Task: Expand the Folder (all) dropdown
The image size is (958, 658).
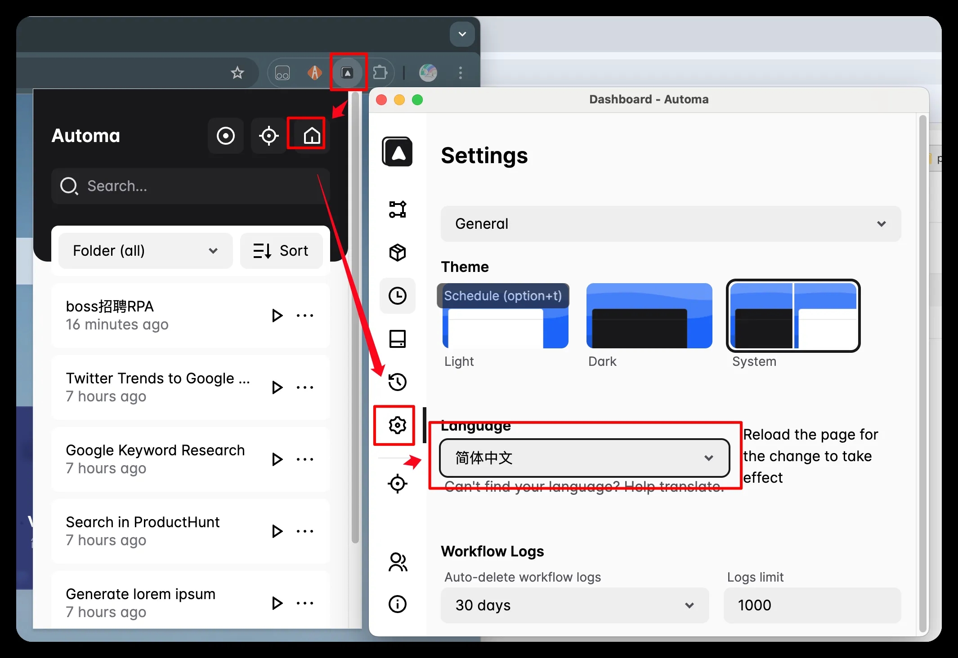Action: coord(145,251)
